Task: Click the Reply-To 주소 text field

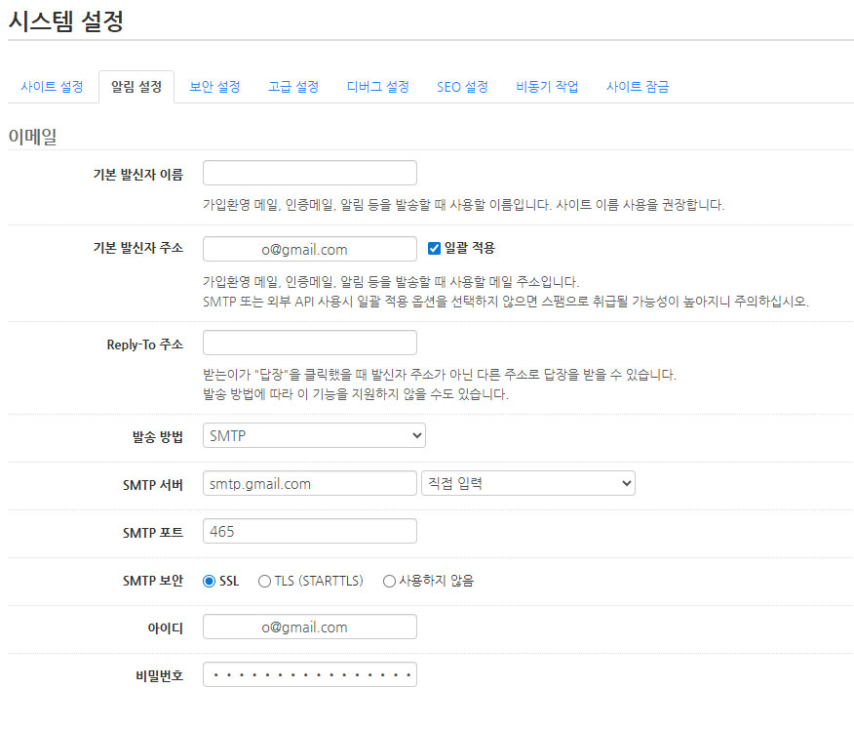Action: (x=309, y=343)
